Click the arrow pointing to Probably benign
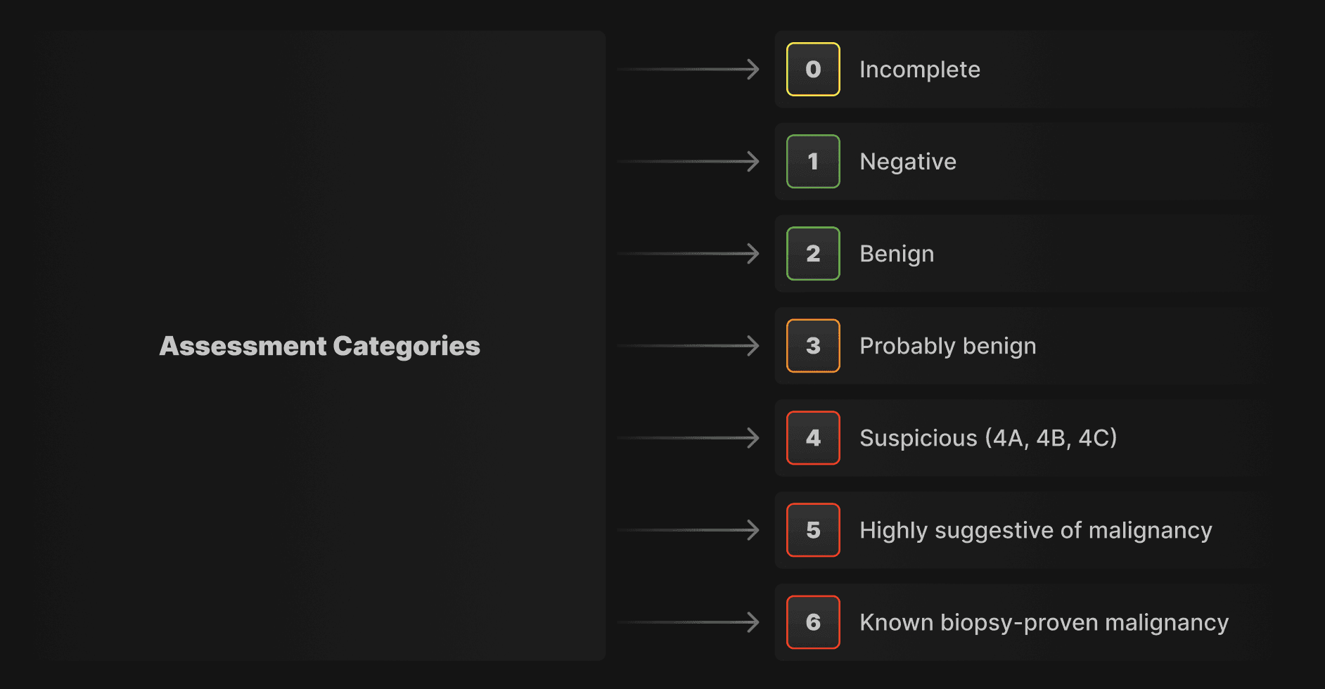The image size is (1325, 689). [x=689, y=346]
